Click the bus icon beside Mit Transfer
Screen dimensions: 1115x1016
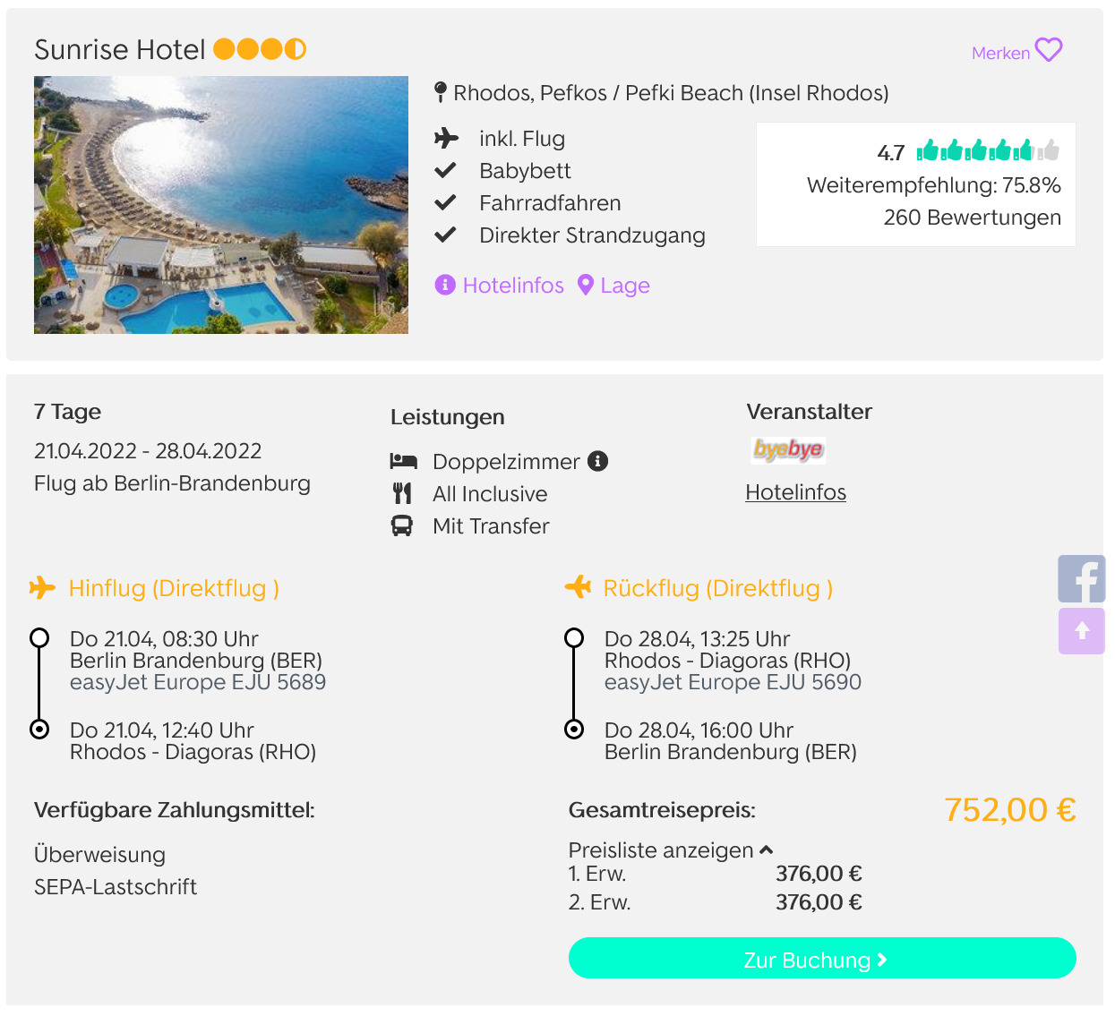pyautogui.click(x=402, y=525)
